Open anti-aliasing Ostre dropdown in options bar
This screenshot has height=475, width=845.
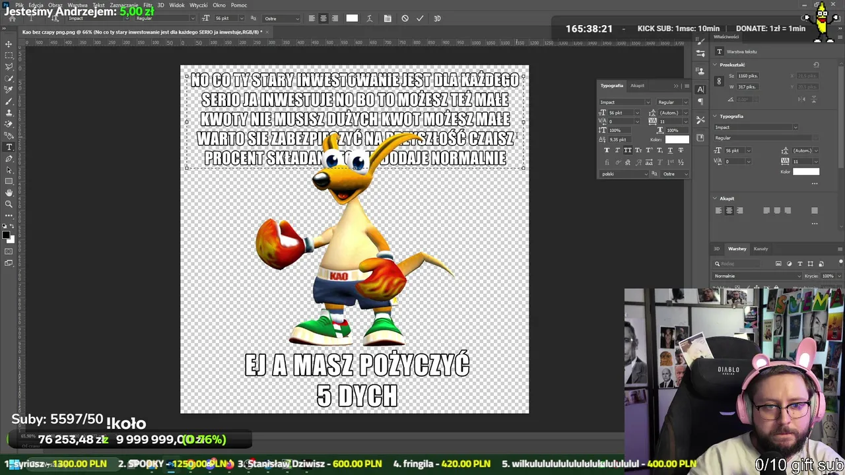click(280, 18)
